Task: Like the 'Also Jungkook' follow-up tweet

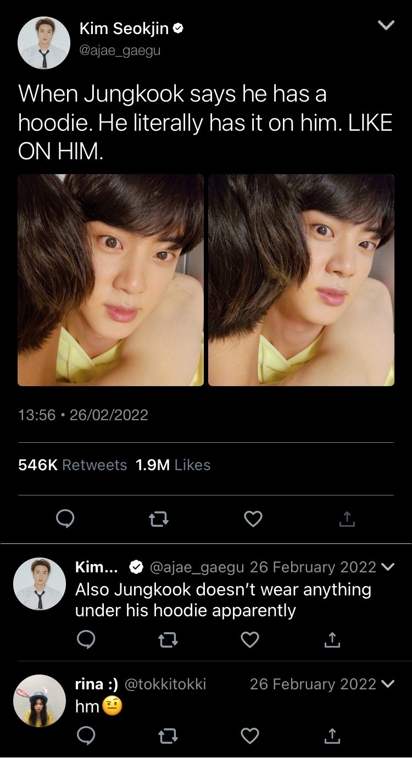Action: pyautogui.click(x=250, y=639)
